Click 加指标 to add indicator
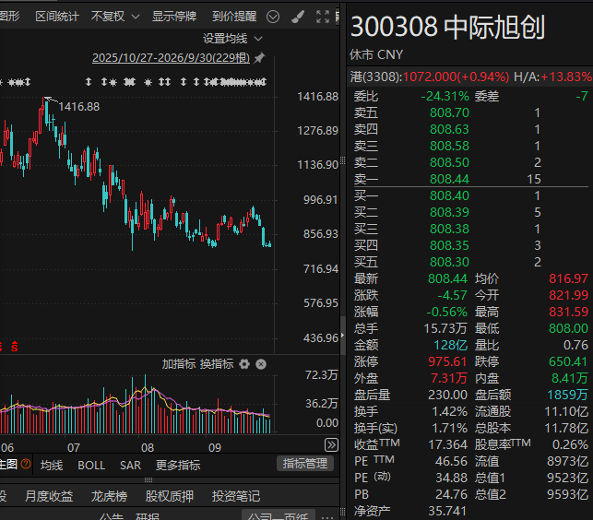This screenshot has height=520, width=593. click(x=179, y=364)
